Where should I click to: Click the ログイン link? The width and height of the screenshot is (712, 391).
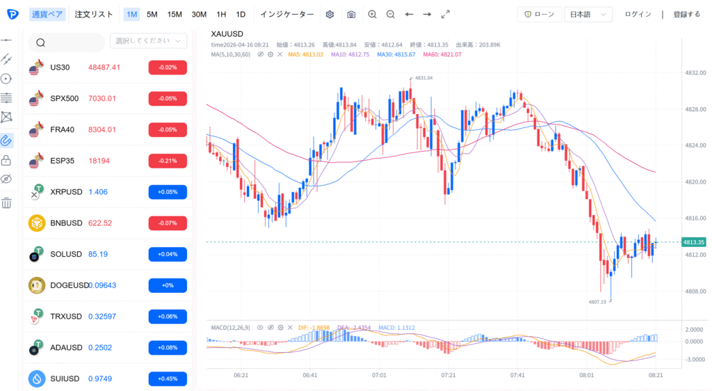coord(638,15)
